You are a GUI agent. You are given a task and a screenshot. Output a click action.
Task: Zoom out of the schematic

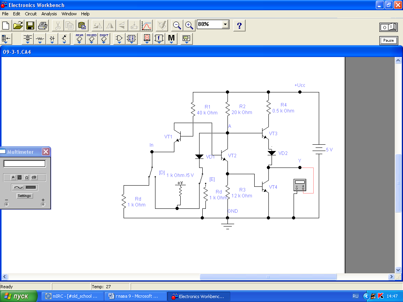[177, 26]
